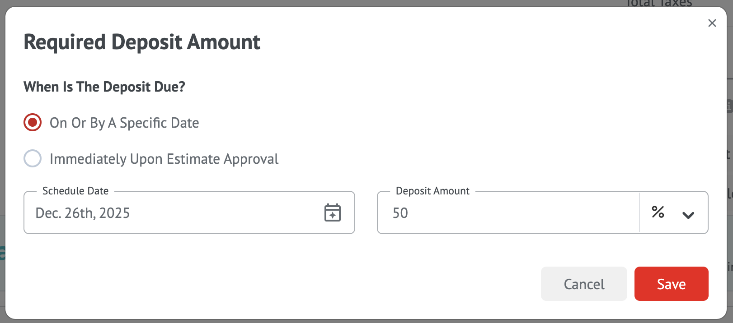
Task: Click the "On Or By A Specific Date" label
Action: [x=124, y=123]
